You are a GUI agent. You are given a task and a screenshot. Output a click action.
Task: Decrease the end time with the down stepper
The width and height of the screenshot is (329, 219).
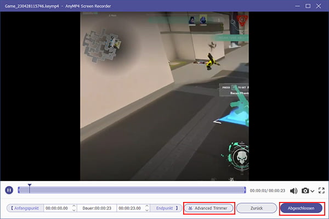(x=147, y=210)
